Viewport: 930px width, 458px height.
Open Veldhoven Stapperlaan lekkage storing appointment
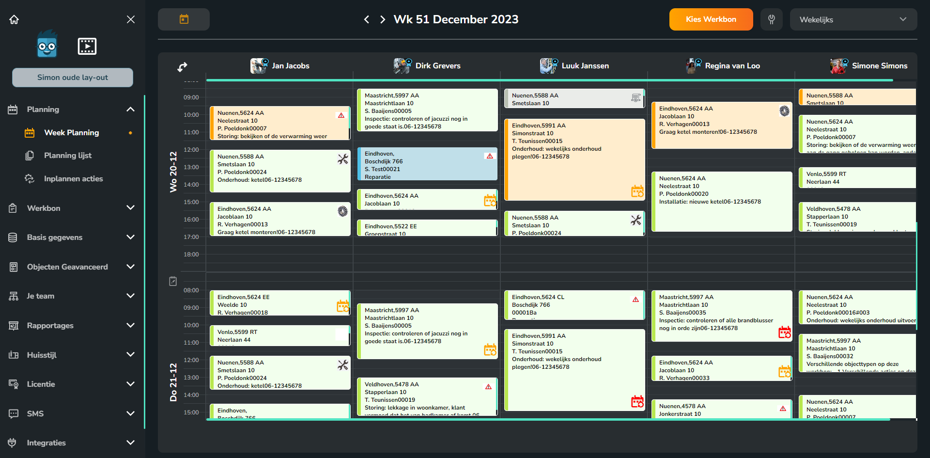click(x=427, y=396)
